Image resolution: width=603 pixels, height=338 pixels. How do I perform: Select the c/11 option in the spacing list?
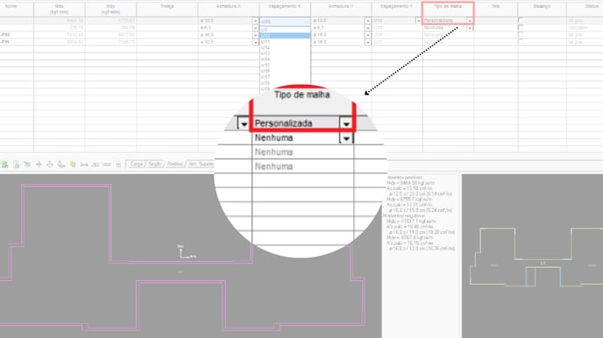pyautogui.click(x=285, y=41)
